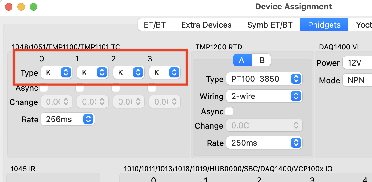Screen dimensions: 372x182
Task: Enable Async checkbox for TC channel 3
Action: [x=151, y=88]
